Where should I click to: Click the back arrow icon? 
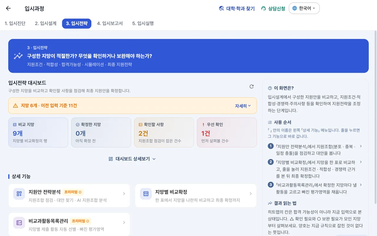pyautogui.click(x=8, y=8)
